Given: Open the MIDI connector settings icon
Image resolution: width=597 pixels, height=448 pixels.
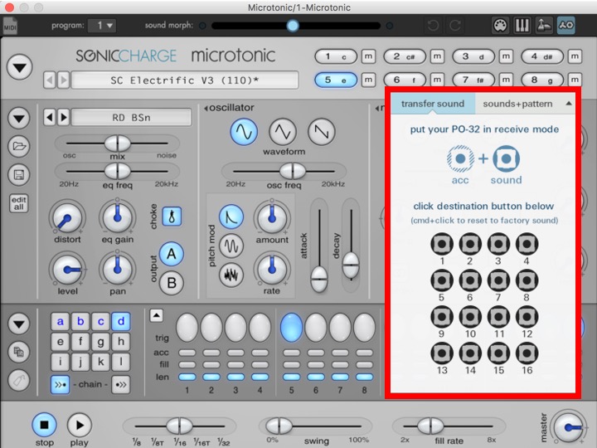Looking at the screenshot, I should [500, 26].
